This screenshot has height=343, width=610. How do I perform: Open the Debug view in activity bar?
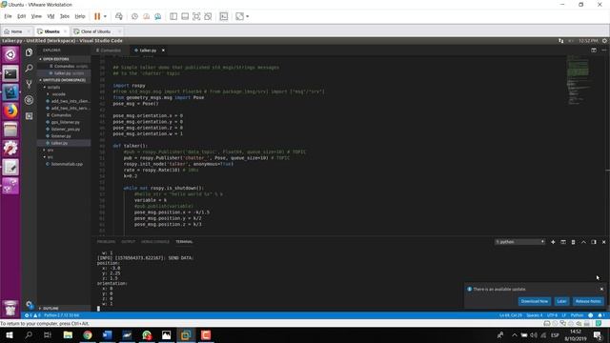pyautogui.click(x=29, y=100)
